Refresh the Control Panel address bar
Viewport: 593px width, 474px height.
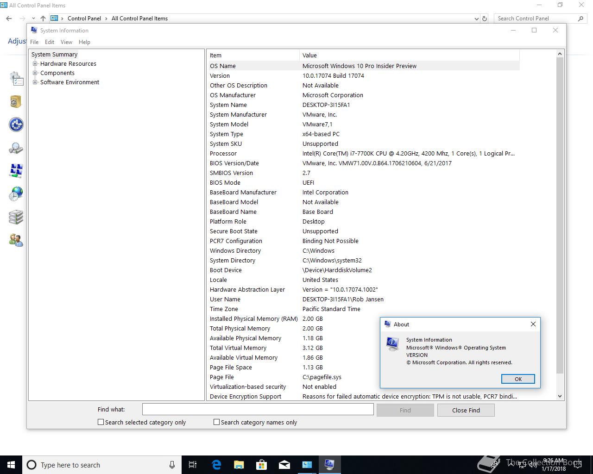[x=485, y=19]
